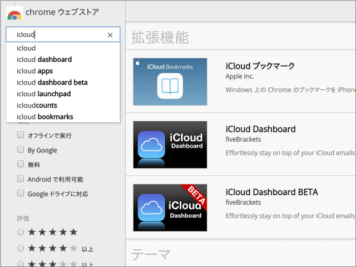Click the iCloud Dashboard BETA title
Screen dimensions: 356x267
272,192
